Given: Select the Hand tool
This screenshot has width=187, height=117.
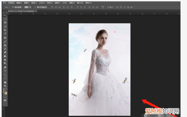Looking at the screenshot, I should tap(5, 82).
